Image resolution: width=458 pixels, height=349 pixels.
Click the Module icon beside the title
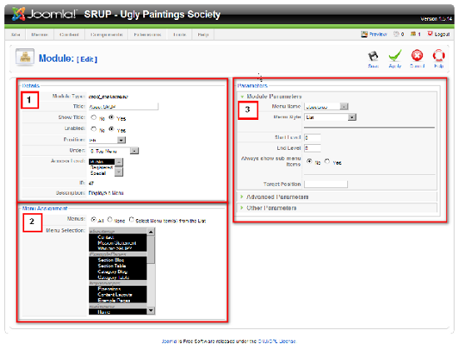pos(25,57)
